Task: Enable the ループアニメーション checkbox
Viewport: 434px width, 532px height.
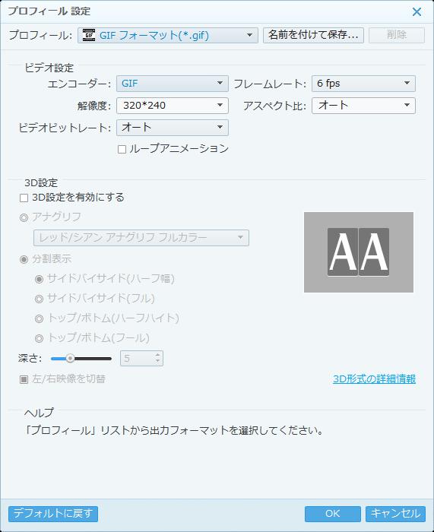Action: point(122,149)
